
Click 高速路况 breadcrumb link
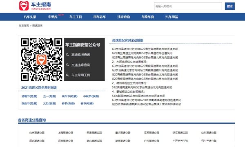click(x=37, y=25)
